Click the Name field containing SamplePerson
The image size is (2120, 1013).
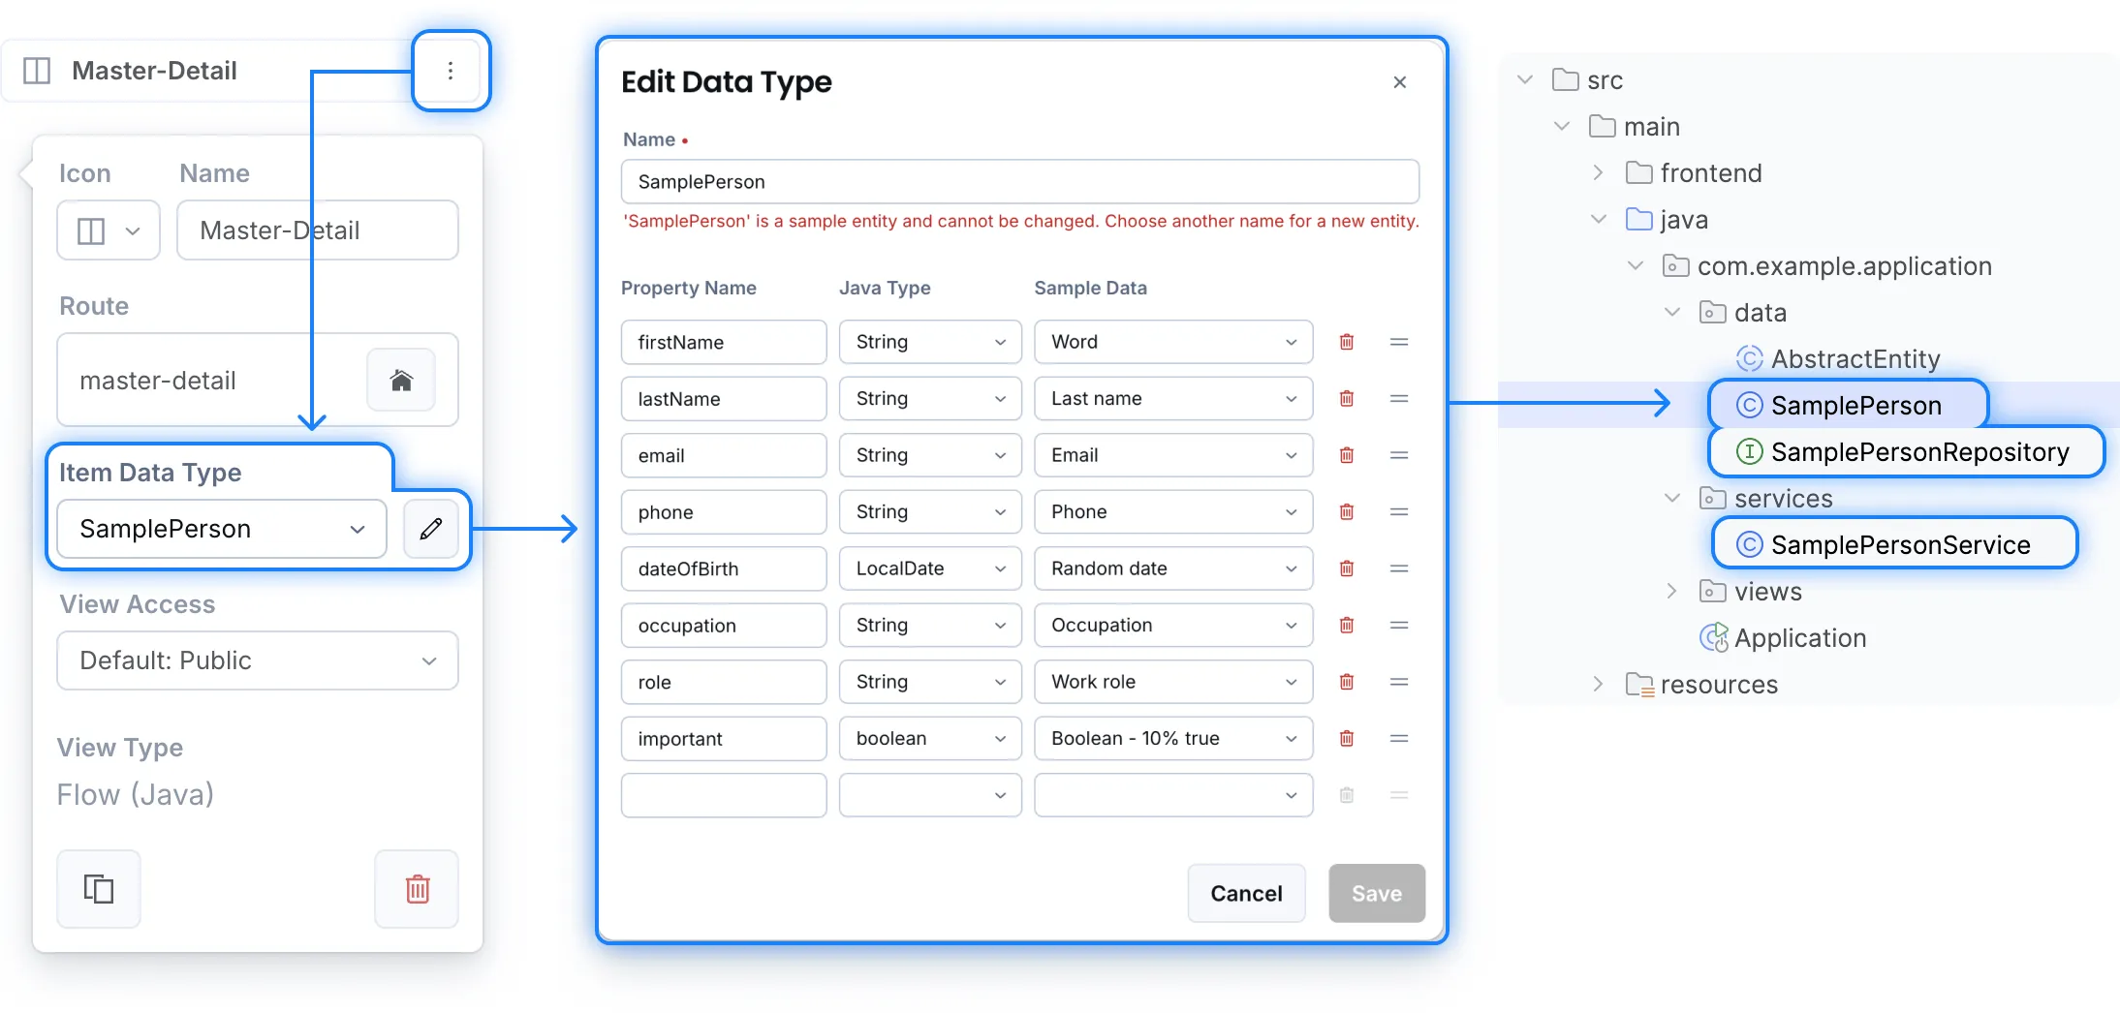click(1019, 181)
